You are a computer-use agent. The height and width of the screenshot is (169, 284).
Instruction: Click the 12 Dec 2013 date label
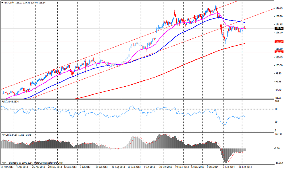pyautogui.click(x=198, y=167)
